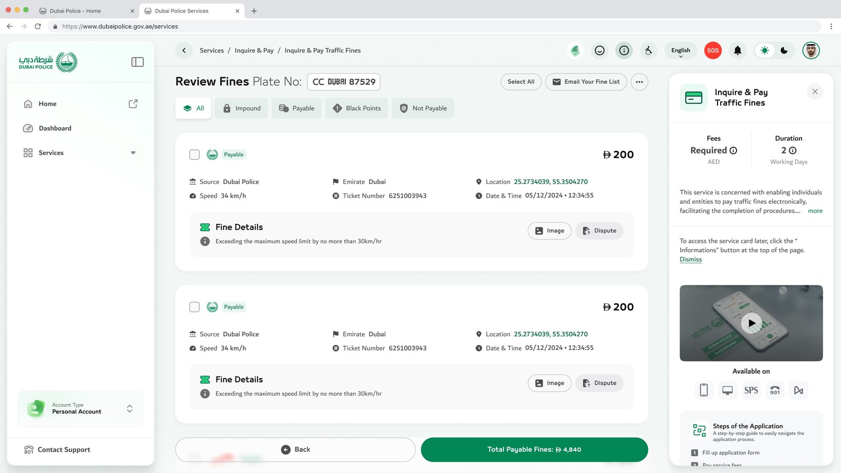
Task: Open Services breadcrumb link
Action: [x=212, y=50]
